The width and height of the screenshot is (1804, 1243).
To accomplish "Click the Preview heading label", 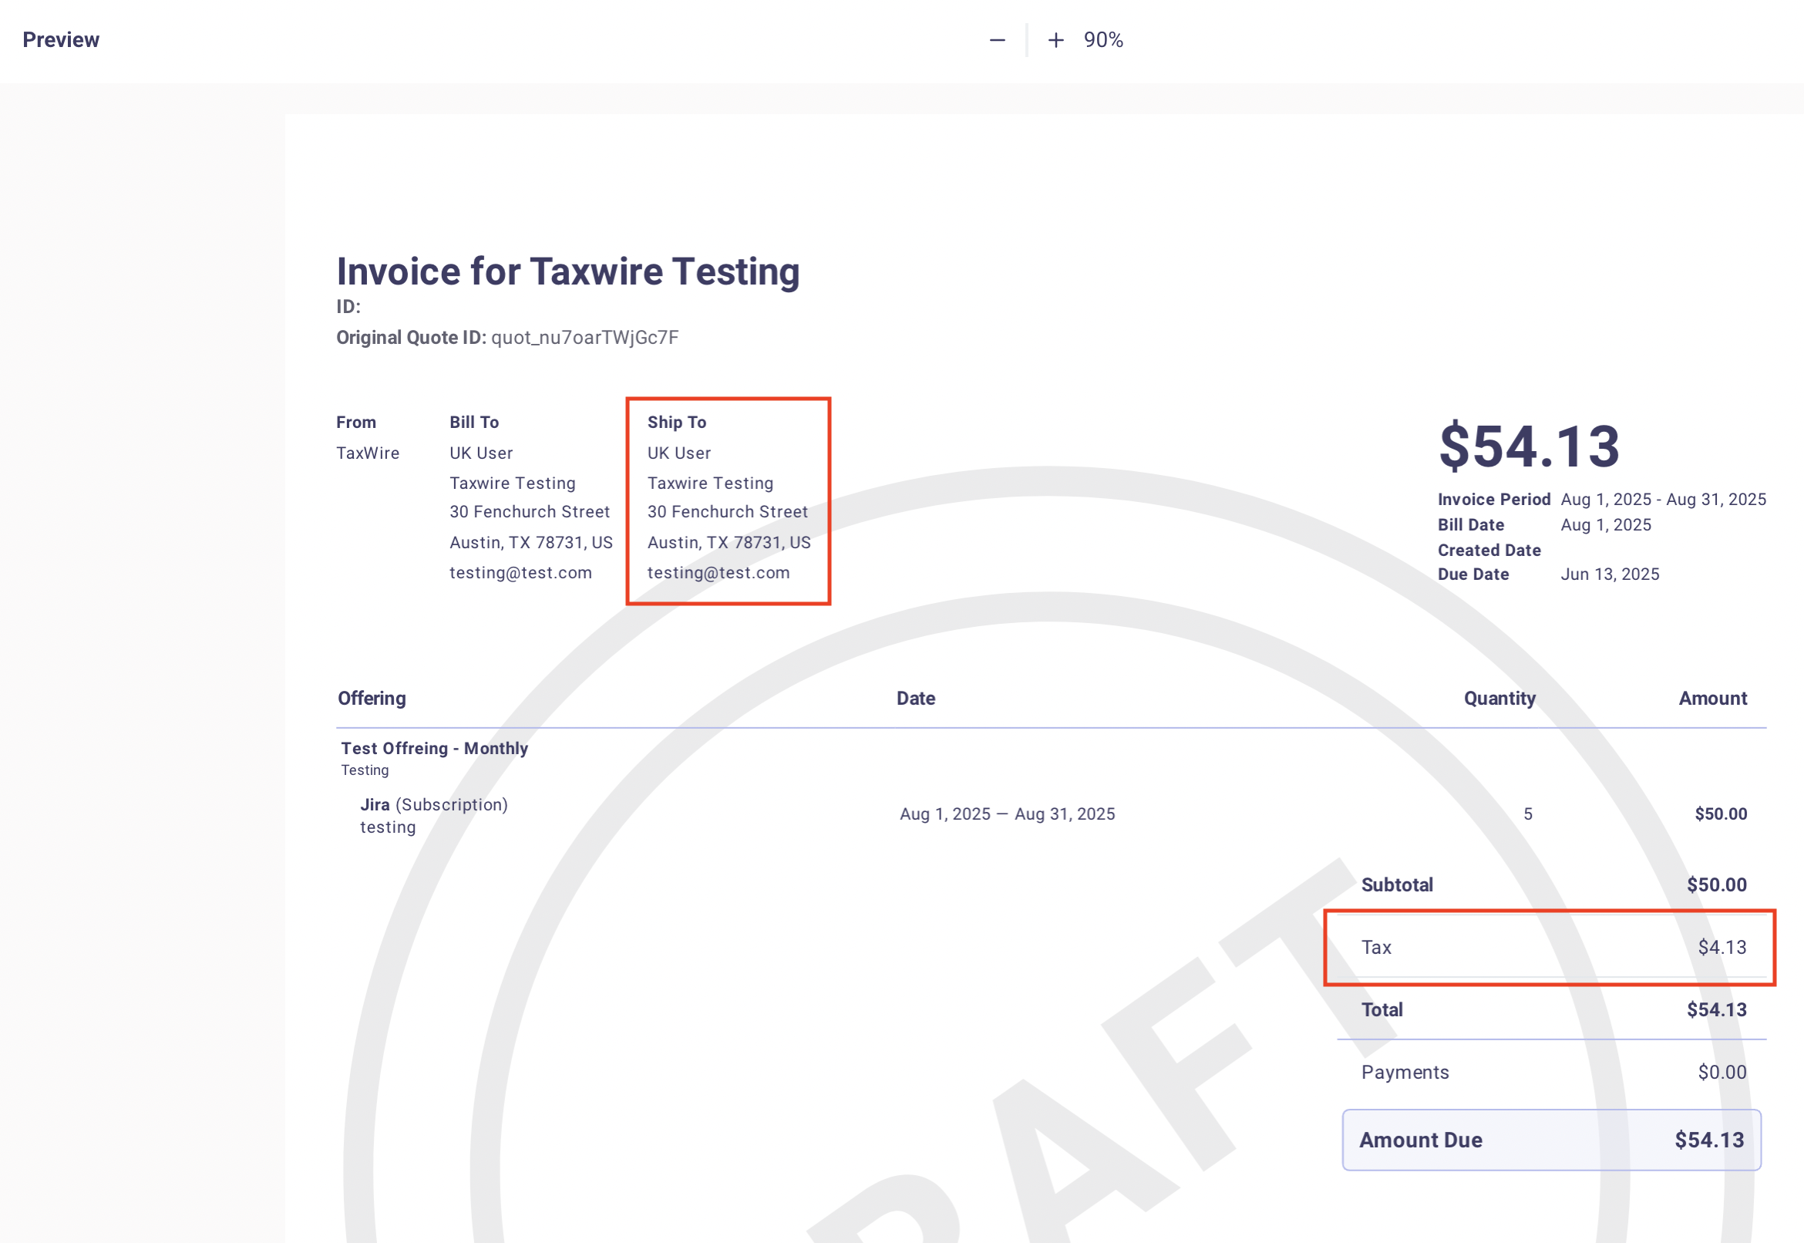I will [61, 40].
